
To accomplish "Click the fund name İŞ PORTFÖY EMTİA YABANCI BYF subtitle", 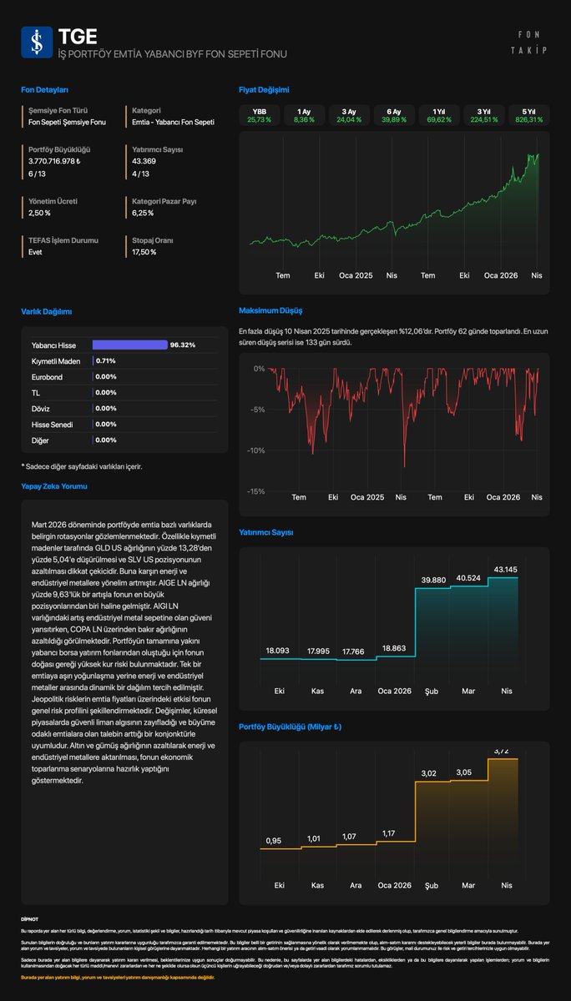I will pos(173,54).
